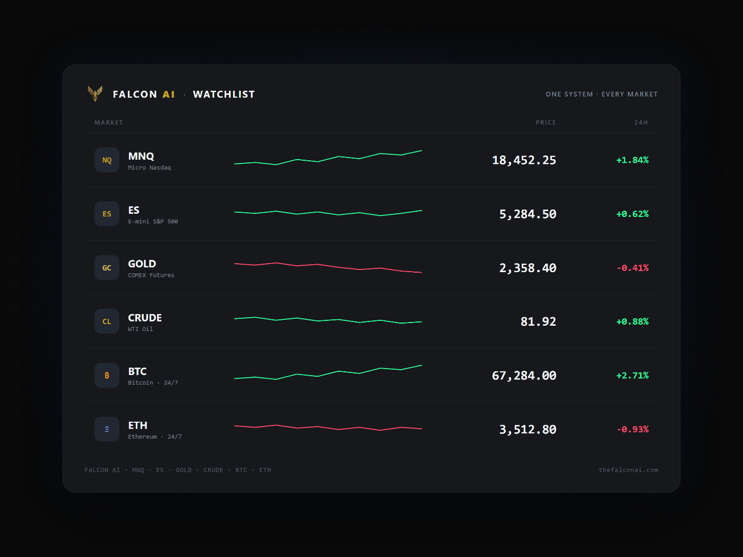Click the Bitcoin · 24/7 subtitle
The width and height of the screenshot is (743, 557).
pyautogui.click(x=153, y=383)
